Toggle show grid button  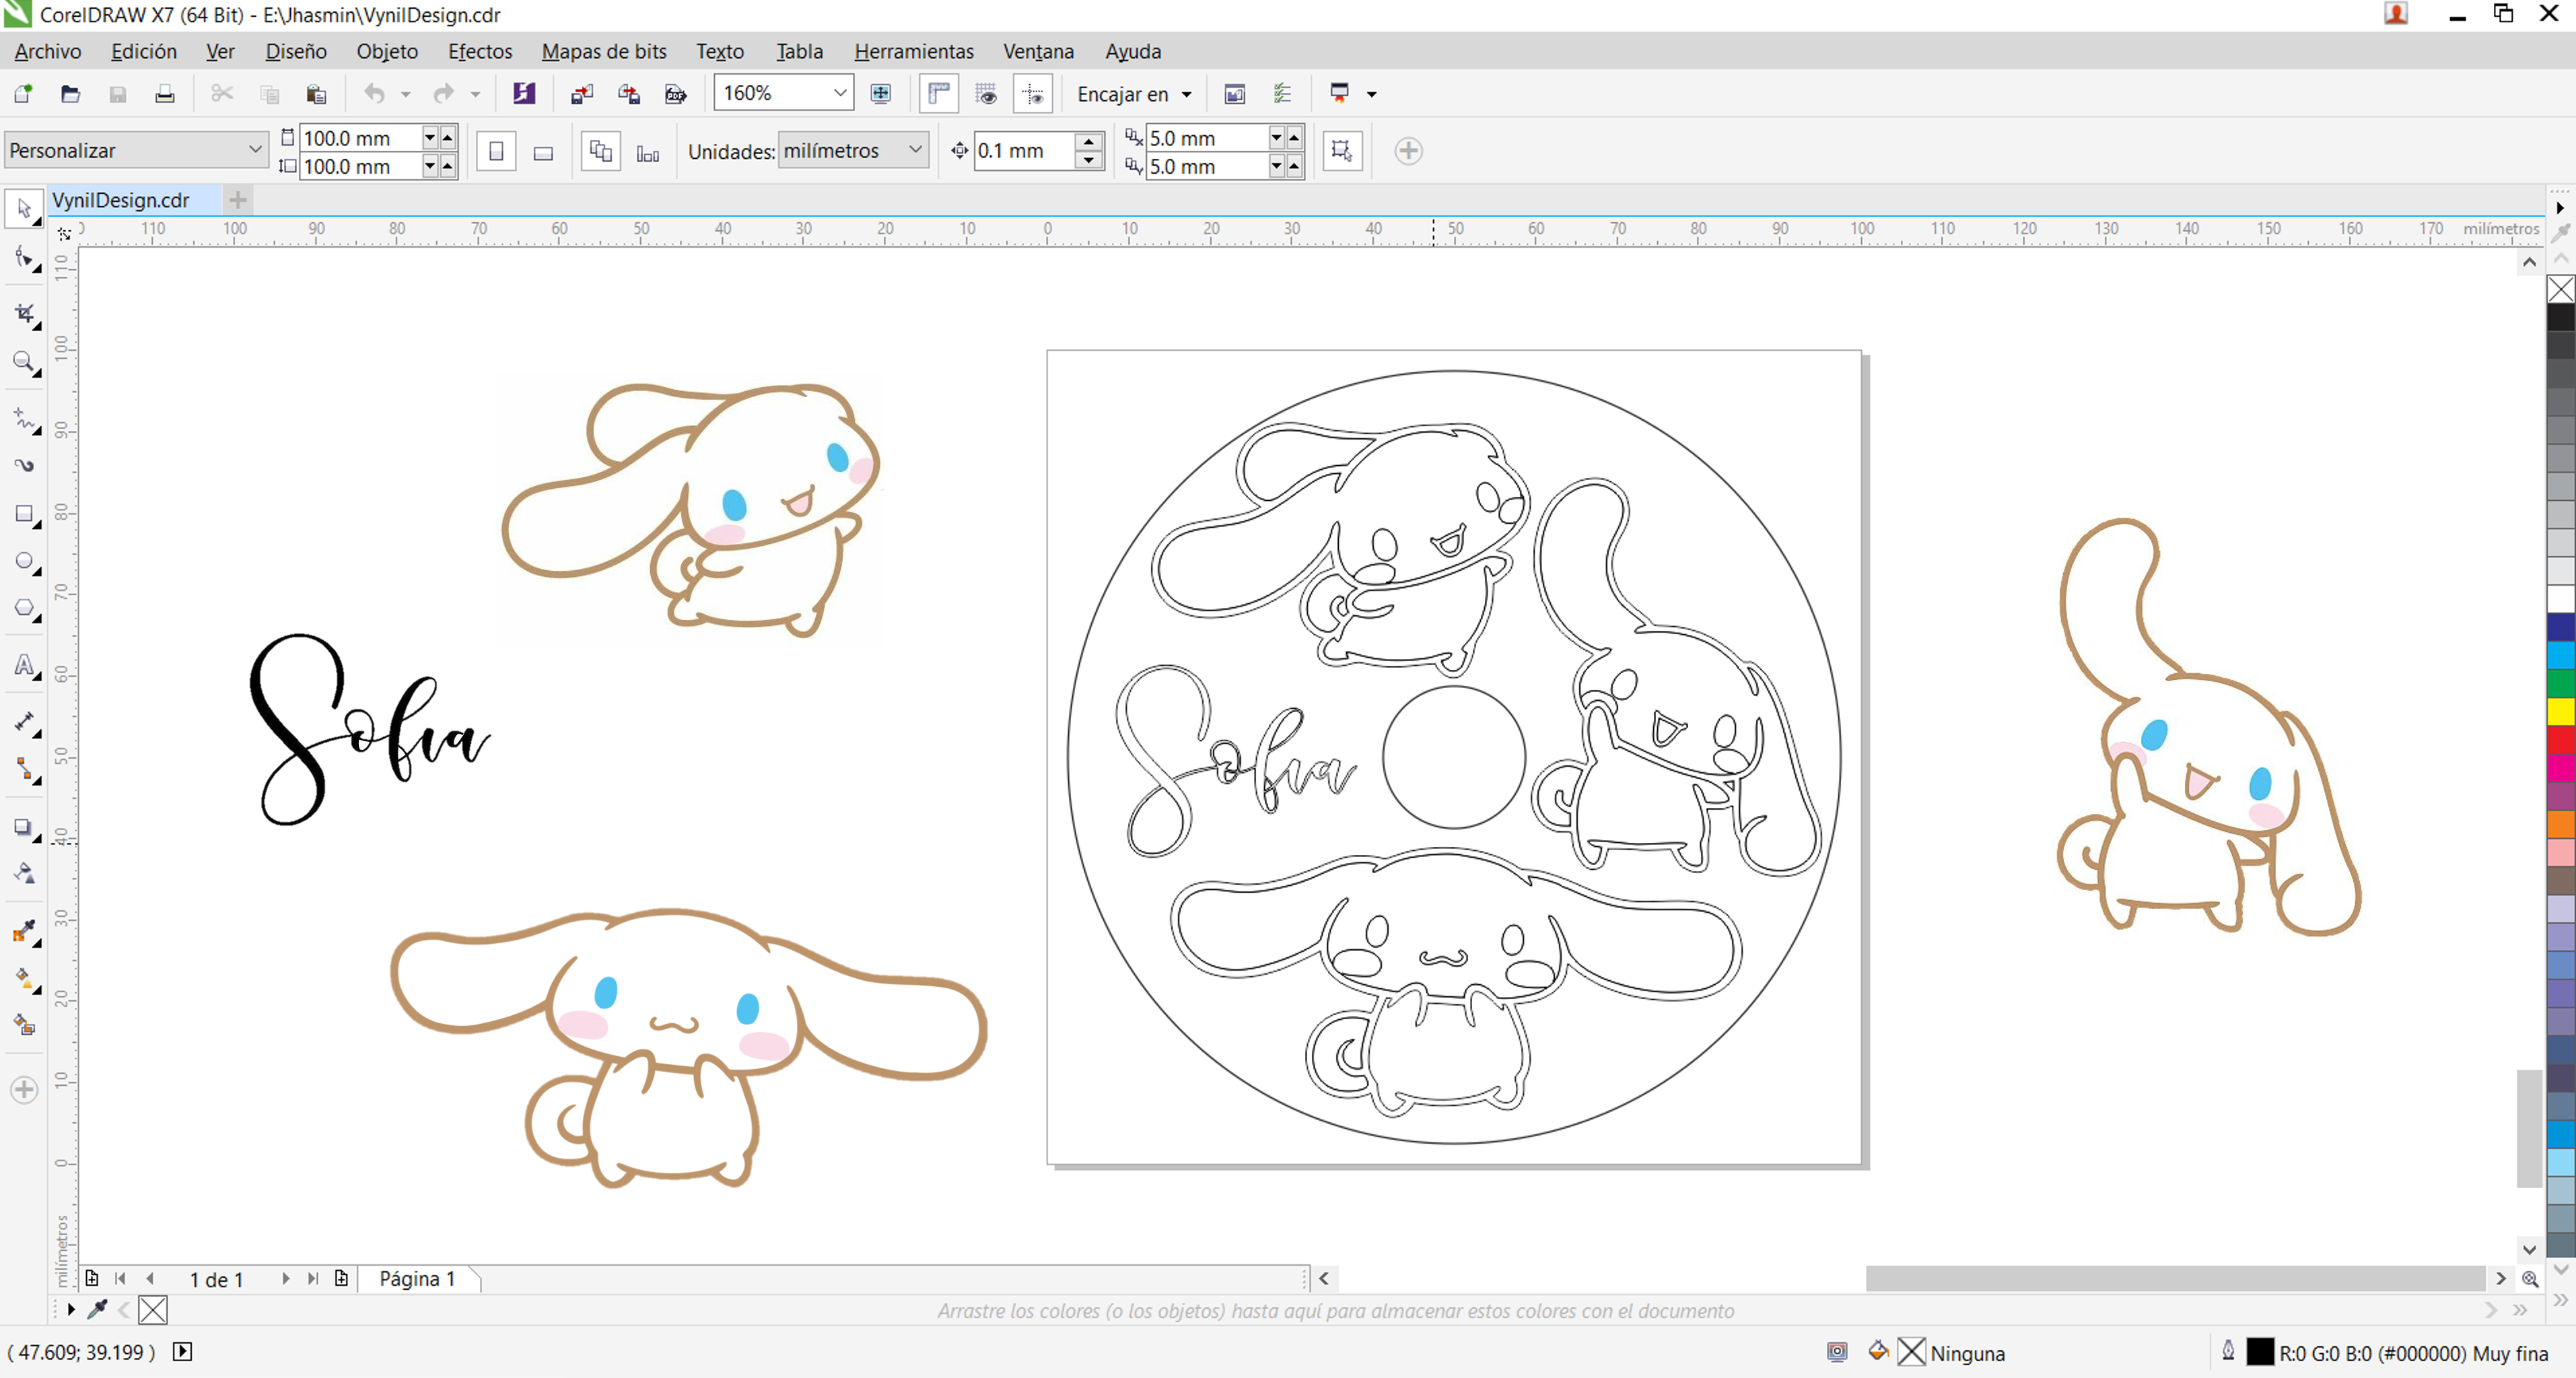[986, 94]
